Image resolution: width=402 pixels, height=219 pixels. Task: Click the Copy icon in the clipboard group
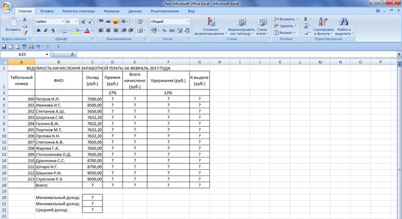25,26
